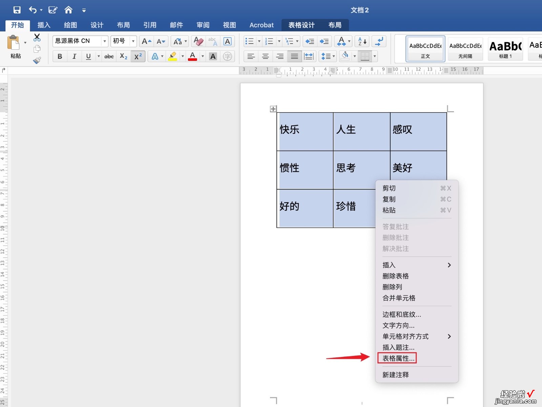
Task: Toggle Italic formatting
Action: (x=74, y=56)
